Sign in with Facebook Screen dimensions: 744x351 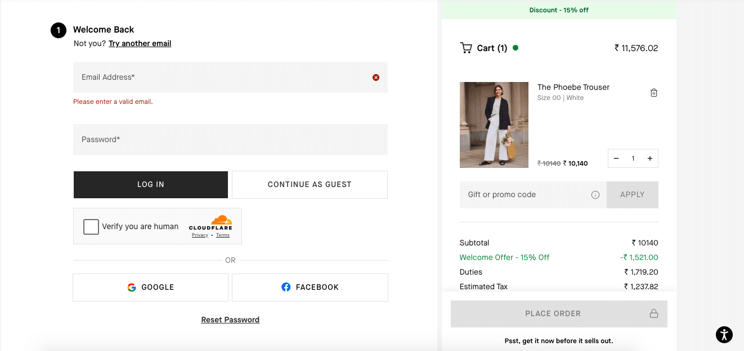click(310, 288)
